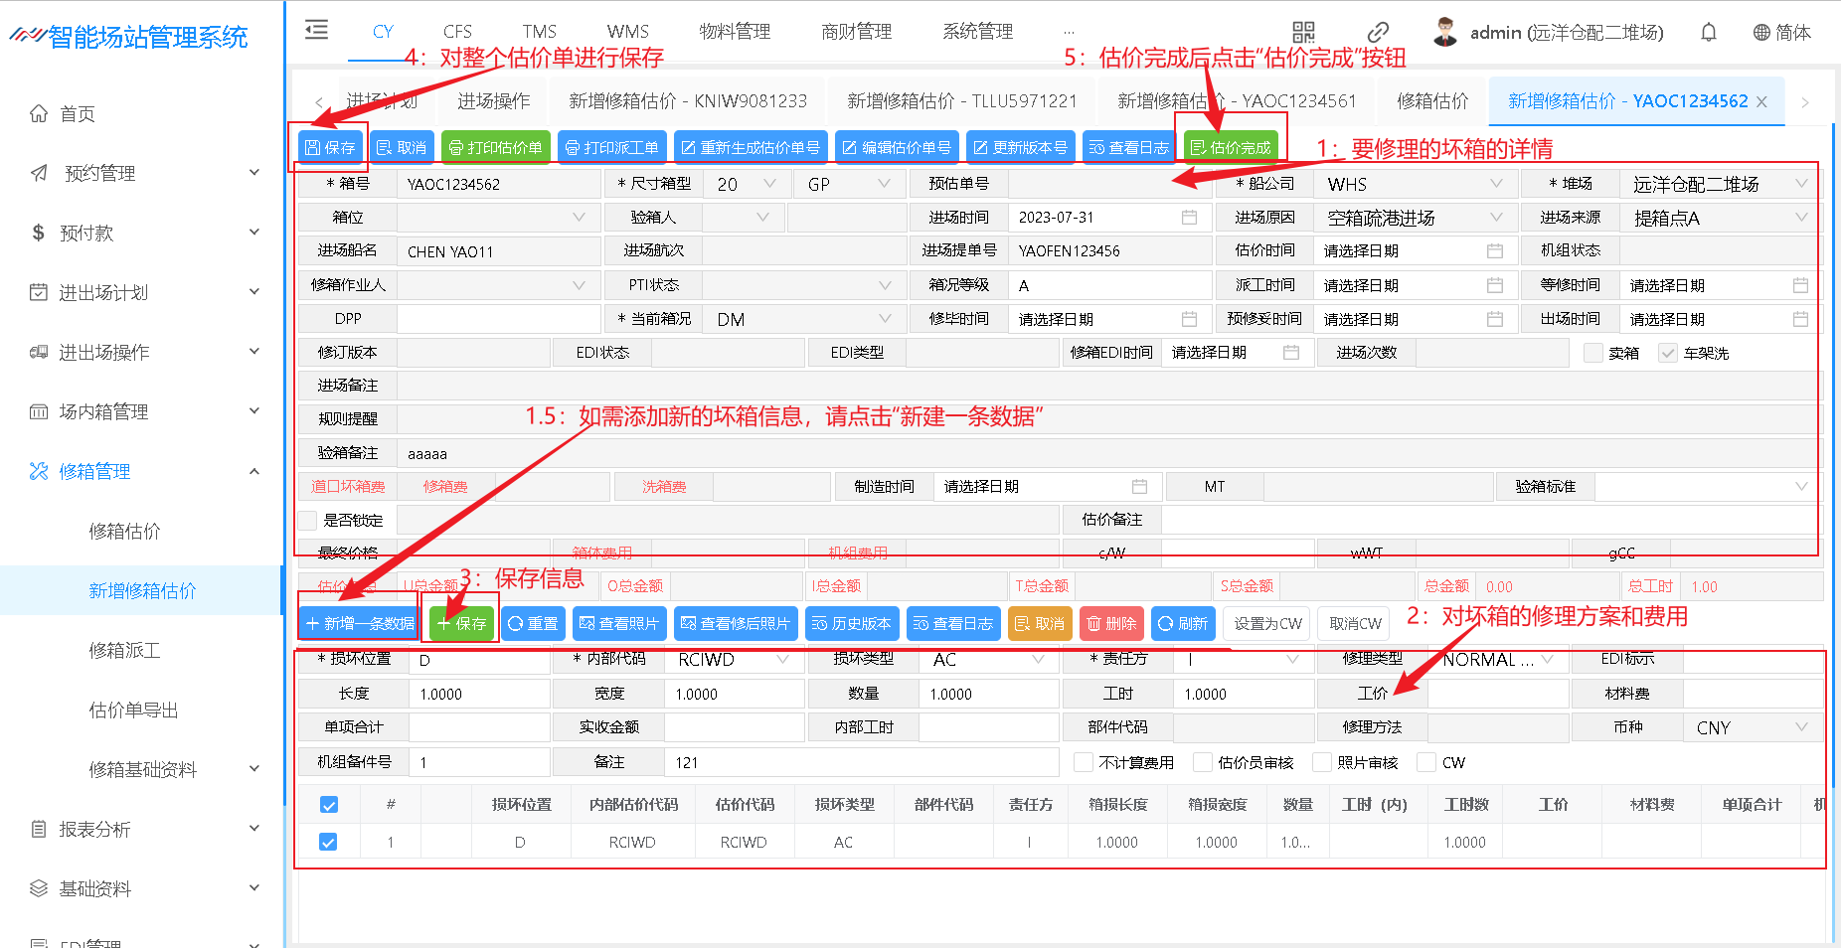The image size is (1841, 948).
Task: Toggle the 卖箱 checkbox
Action: coord(1593,353)
